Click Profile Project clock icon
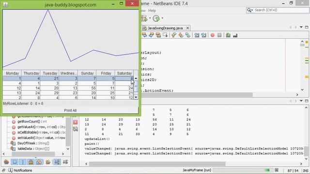Screen dimensions: 310x174 [x=156, y=18]
